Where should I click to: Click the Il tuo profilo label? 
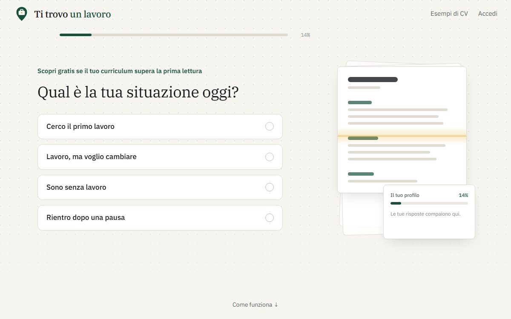click(x=405, y=195)
